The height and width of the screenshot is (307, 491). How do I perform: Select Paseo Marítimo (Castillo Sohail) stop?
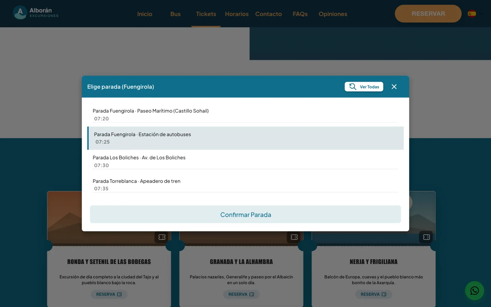point(245,115)
